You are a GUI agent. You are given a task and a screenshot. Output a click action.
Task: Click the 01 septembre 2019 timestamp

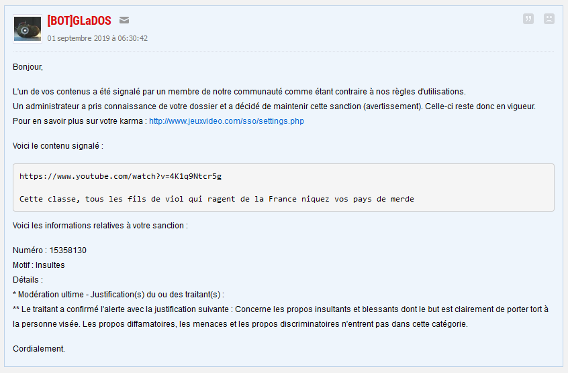[x=97, y=38]
